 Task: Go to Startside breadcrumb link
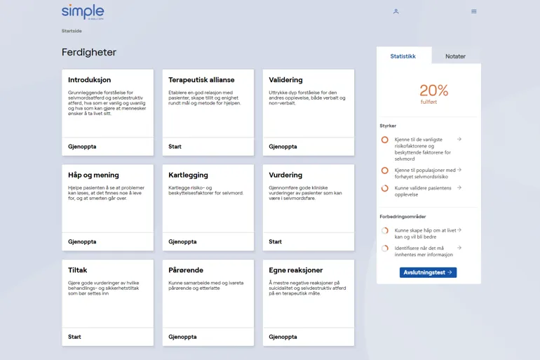72,31
